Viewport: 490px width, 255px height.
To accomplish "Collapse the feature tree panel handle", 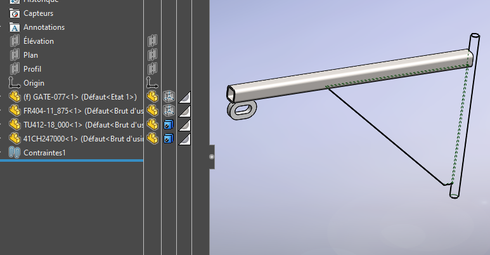I will click(212, 157).
